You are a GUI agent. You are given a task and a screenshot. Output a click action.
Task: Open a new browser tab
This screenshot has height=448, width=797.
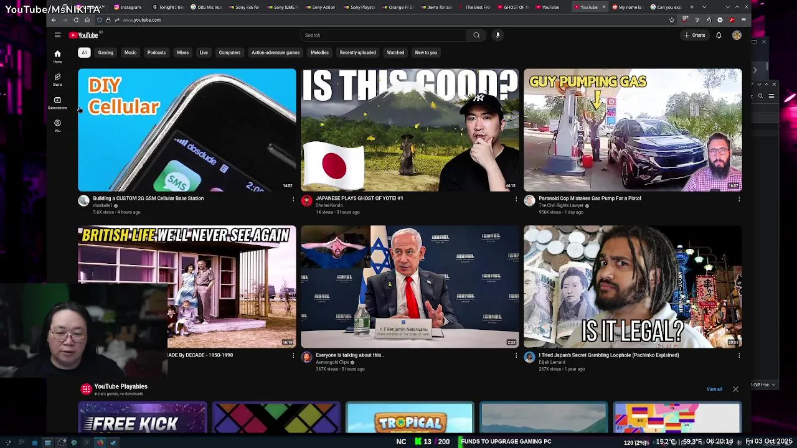click(x=692, y=7)
